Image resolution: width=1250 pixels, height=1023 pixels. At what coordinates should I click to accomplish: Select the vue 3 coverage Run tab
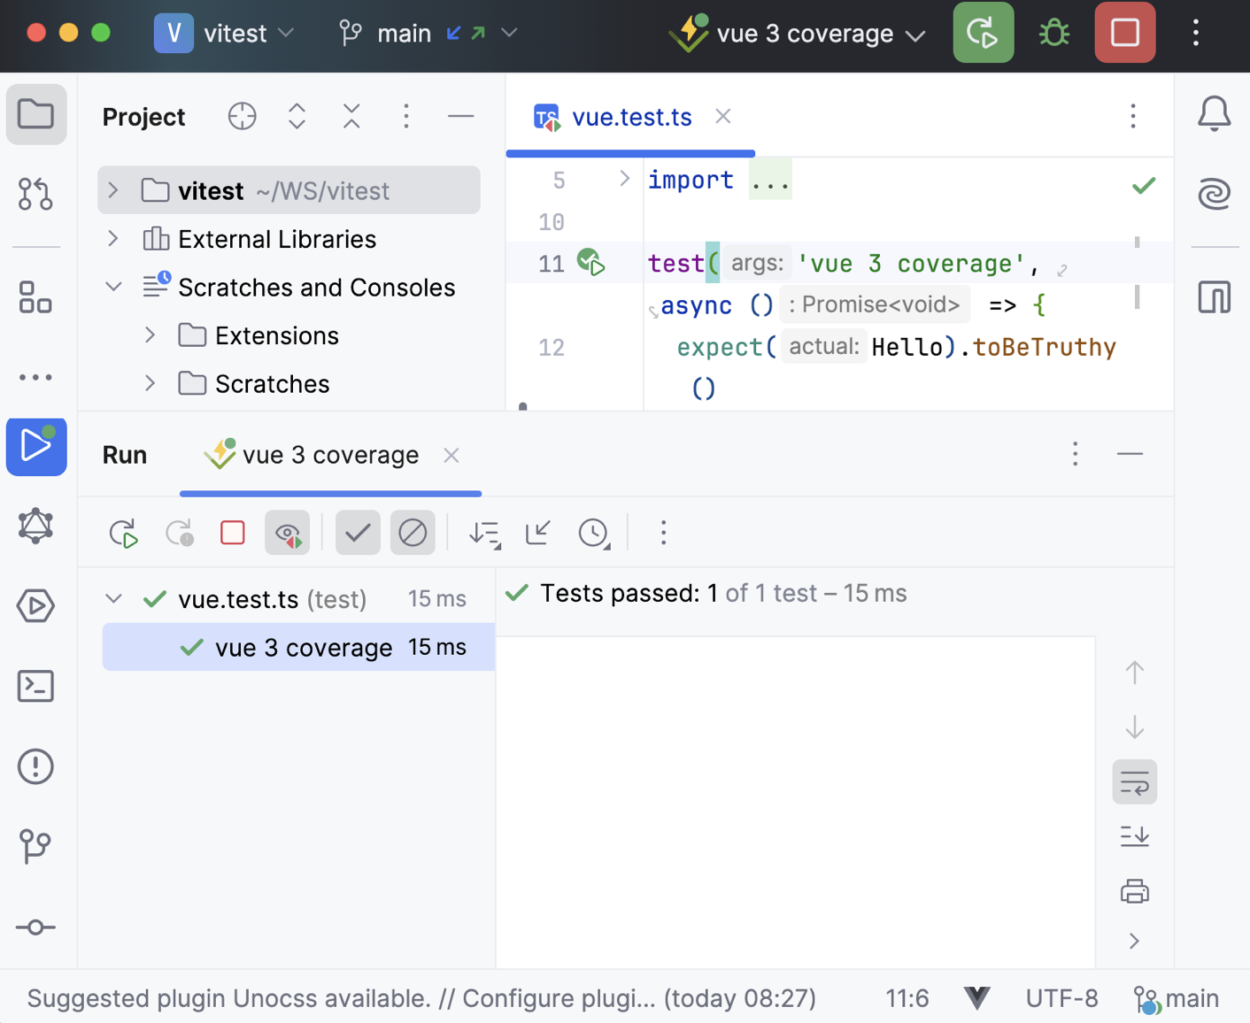(329, 455)
